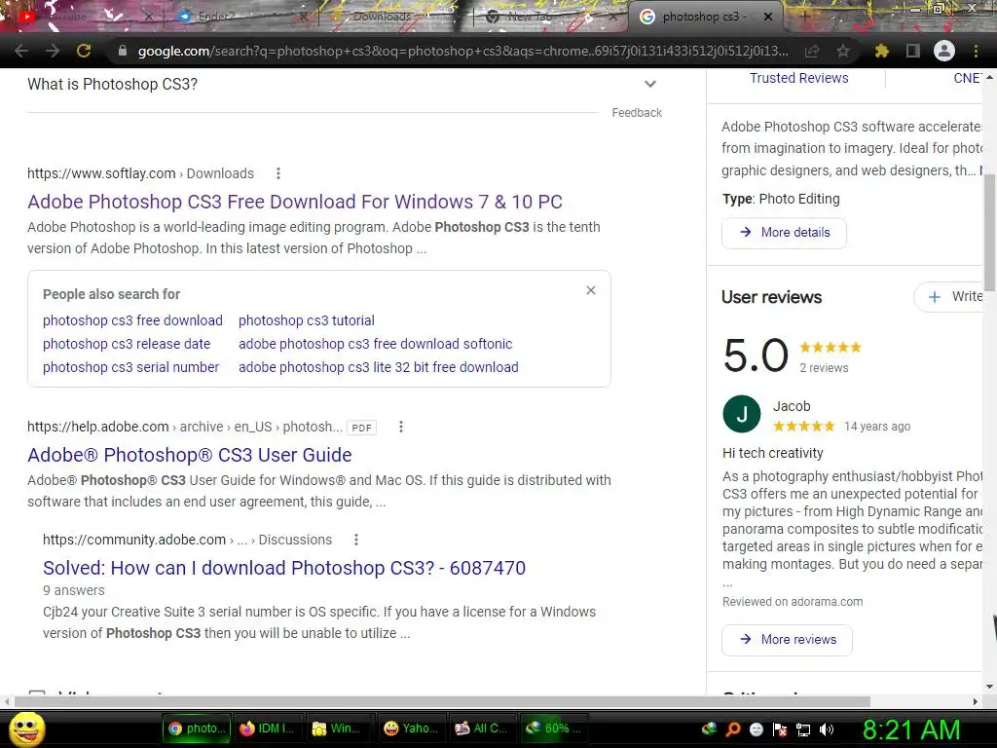Open Adobe Photoshop CS3 Free Download result
Viewport: 997px width, 748px height.
click(x=295, y=202)
